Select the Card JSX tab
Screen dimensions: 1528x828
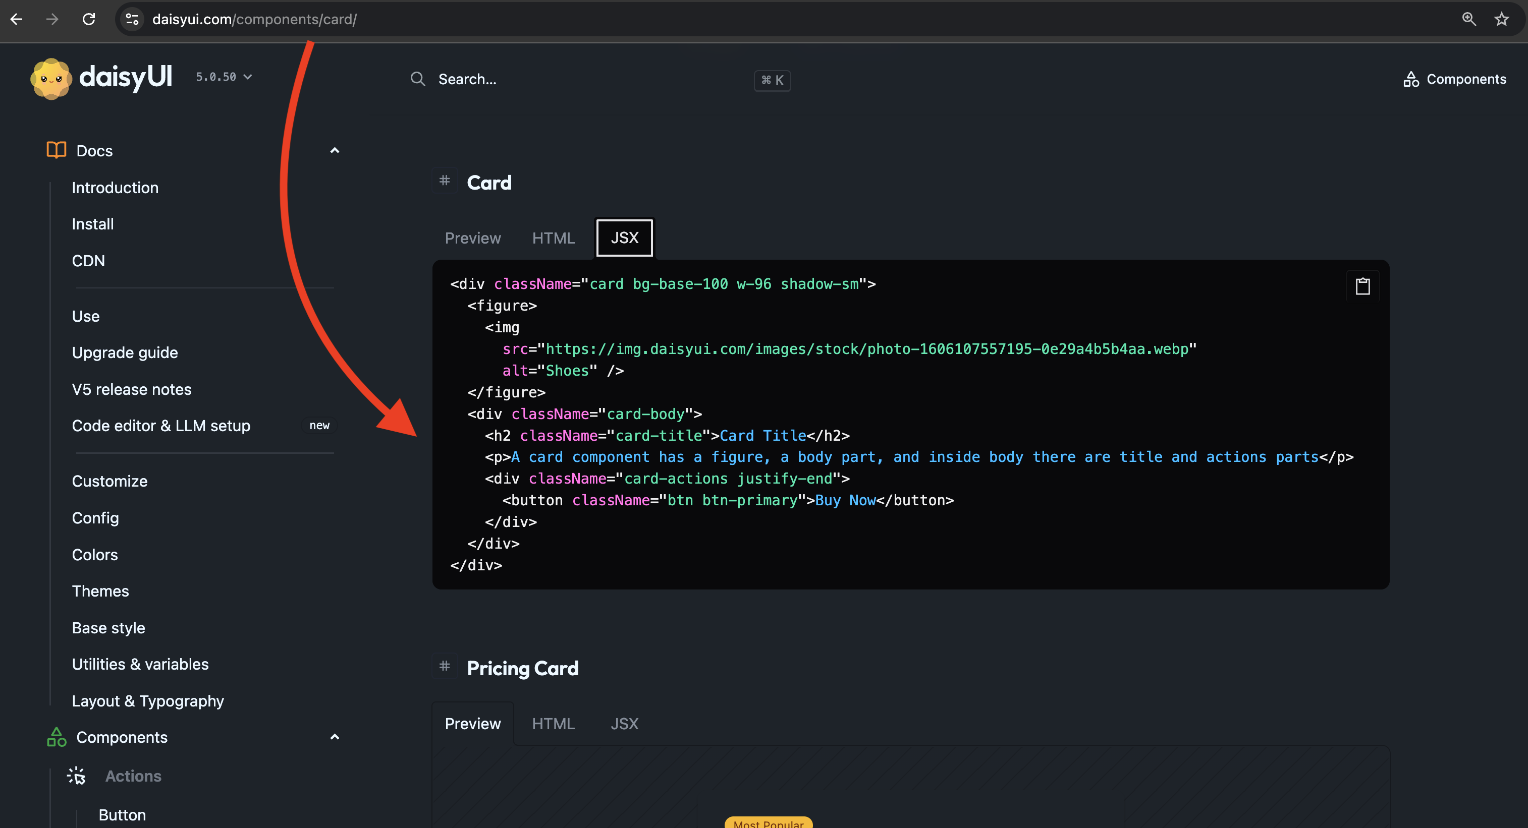(x=625, y=238)
